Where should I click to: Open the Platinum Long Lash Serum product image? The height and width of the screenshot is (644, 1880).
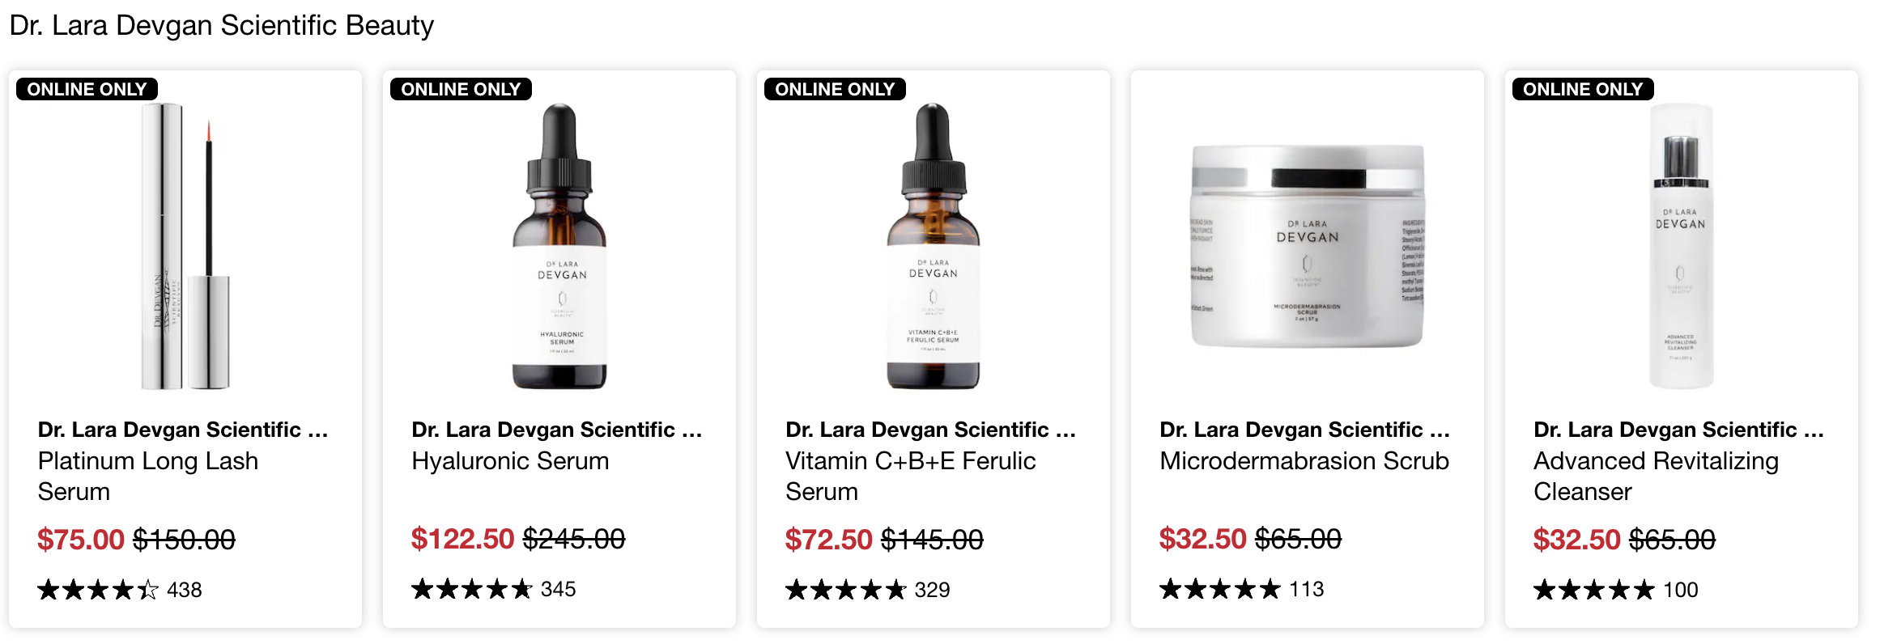185,246
